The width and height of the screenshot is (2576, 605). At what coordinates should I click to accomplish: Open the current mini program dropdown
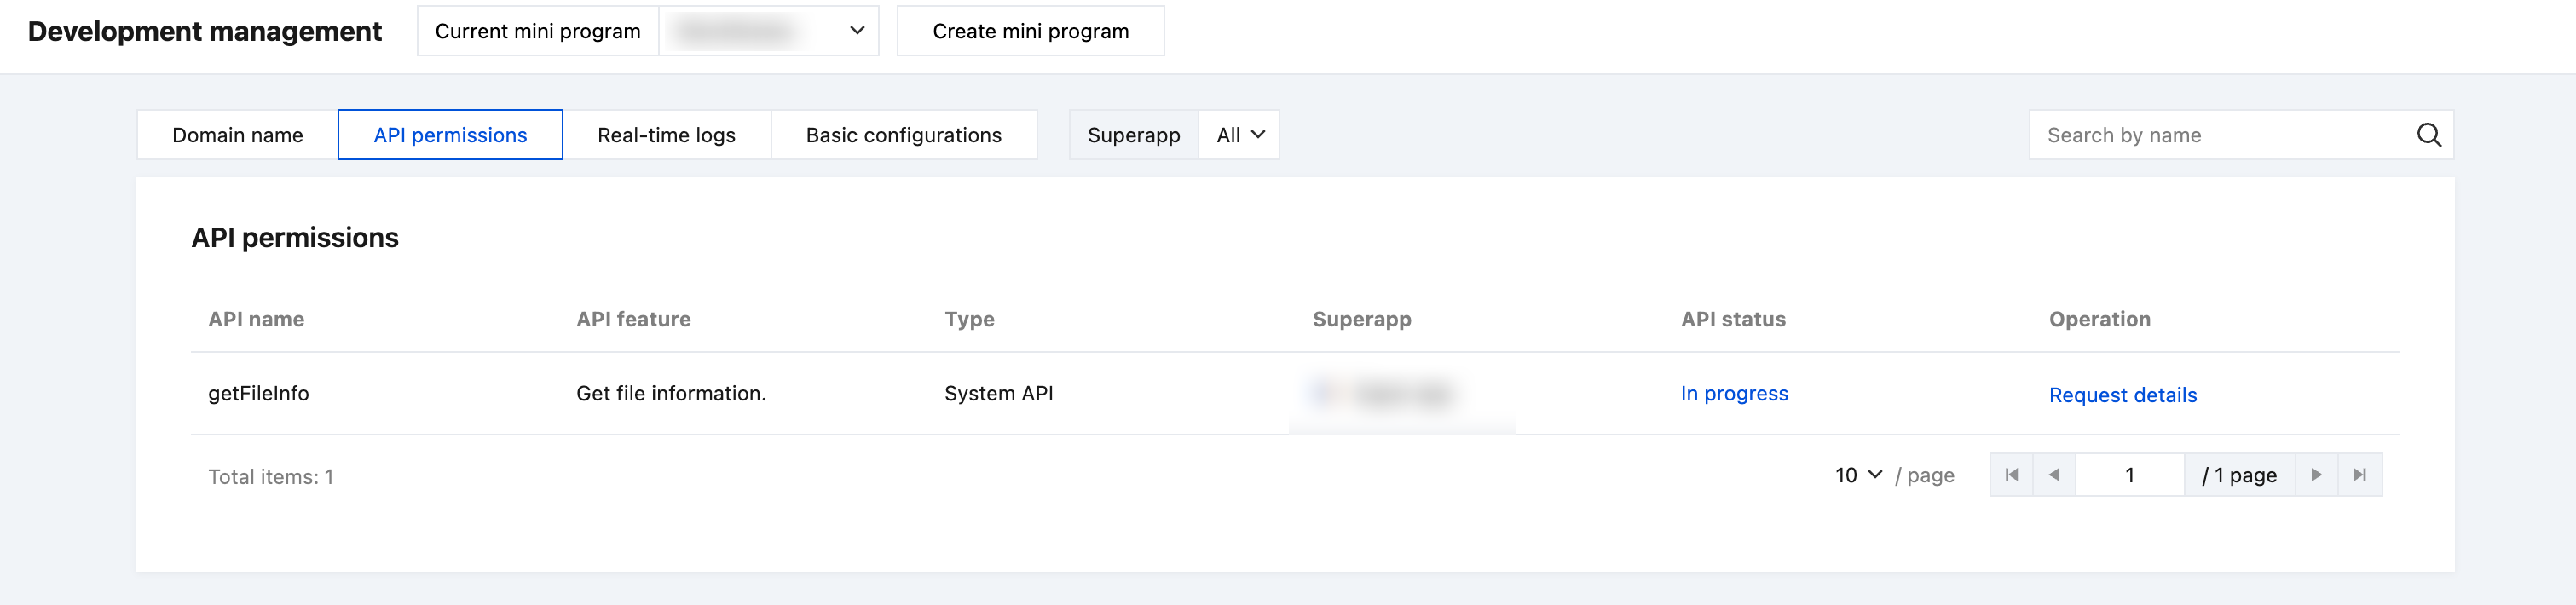[768, 31]
